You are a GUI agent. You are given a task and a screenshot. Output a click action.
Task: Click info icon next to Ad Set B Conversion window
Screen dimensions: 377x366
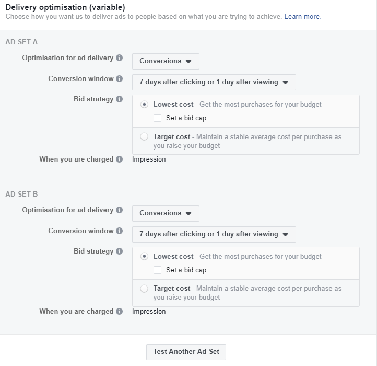[120, 231]
